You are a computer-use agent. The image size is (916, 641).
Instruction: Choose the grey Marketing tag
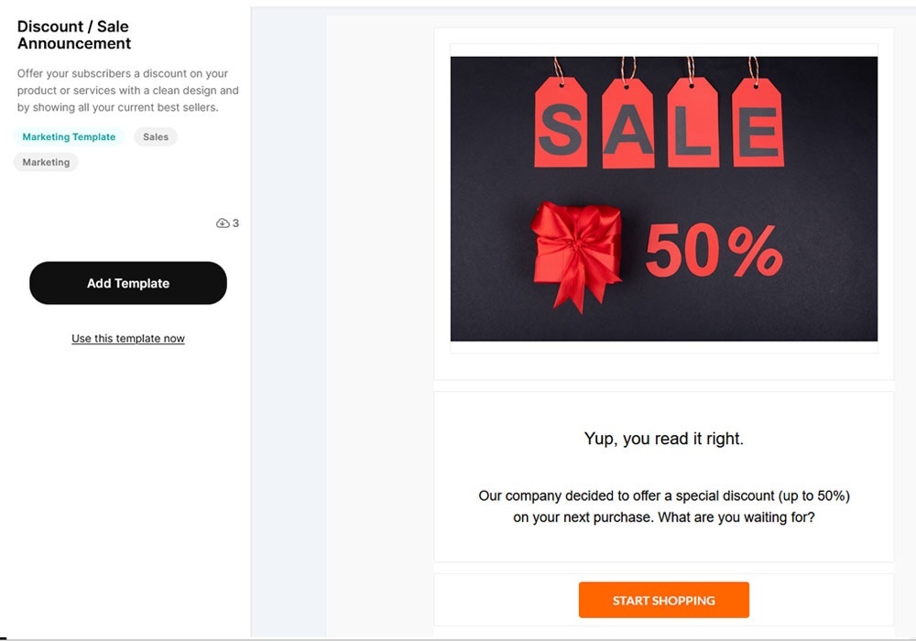(x=46, y=162)
